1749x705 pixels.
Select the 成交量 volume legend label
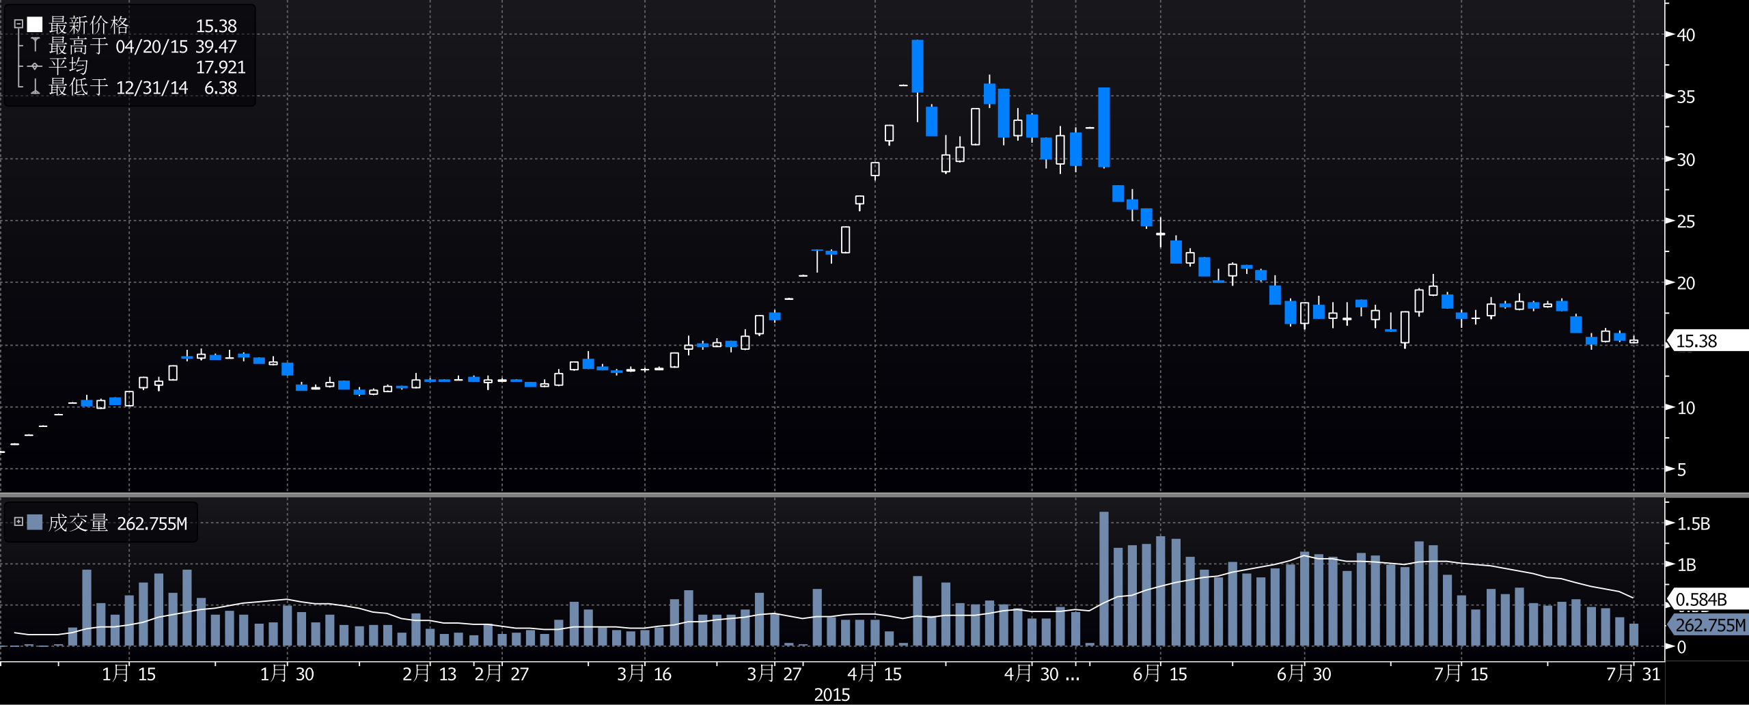(x=79, y=523)
